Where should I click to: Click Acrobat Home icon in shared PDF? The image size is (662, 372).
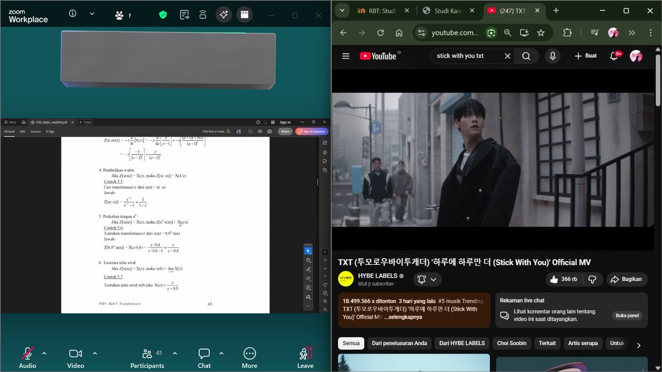[x=24, y=122]
